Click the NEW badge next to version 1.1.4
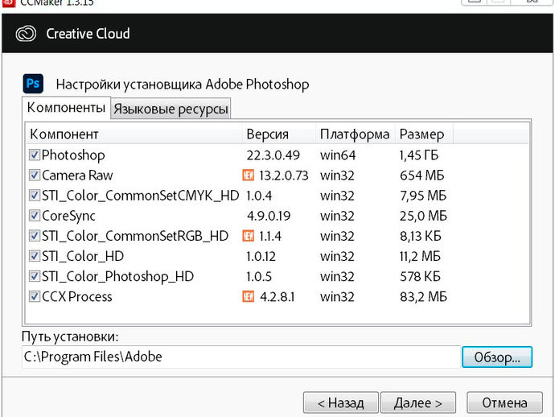Viewport: 555px width, 417px height. [x=249, y=236]
